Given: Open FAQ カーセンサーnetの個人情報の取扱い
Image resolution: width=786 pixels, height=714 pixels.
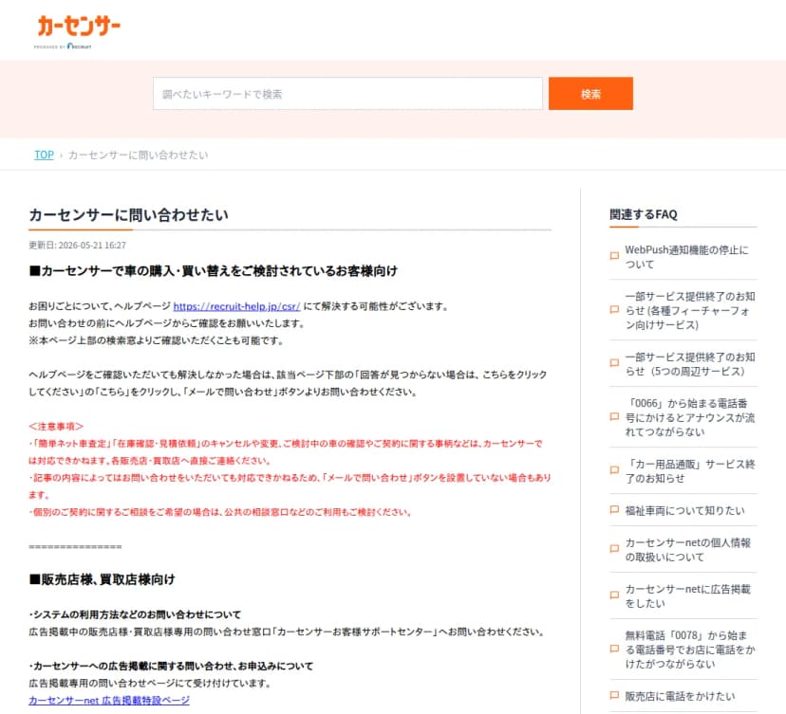Looking at the screenshot, I should (x=687, y=550).
